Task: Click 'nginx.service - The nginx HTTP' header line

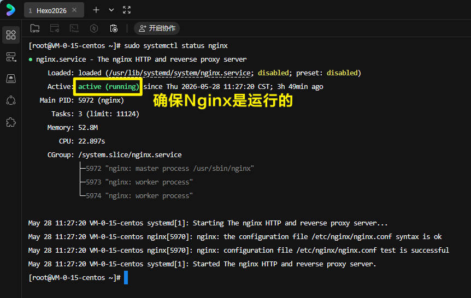Action: click(141, 59)
